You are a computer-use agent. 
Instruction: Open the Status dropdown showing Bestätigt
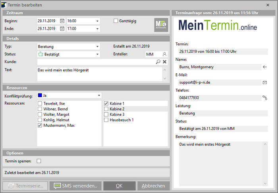coord(97,54)
